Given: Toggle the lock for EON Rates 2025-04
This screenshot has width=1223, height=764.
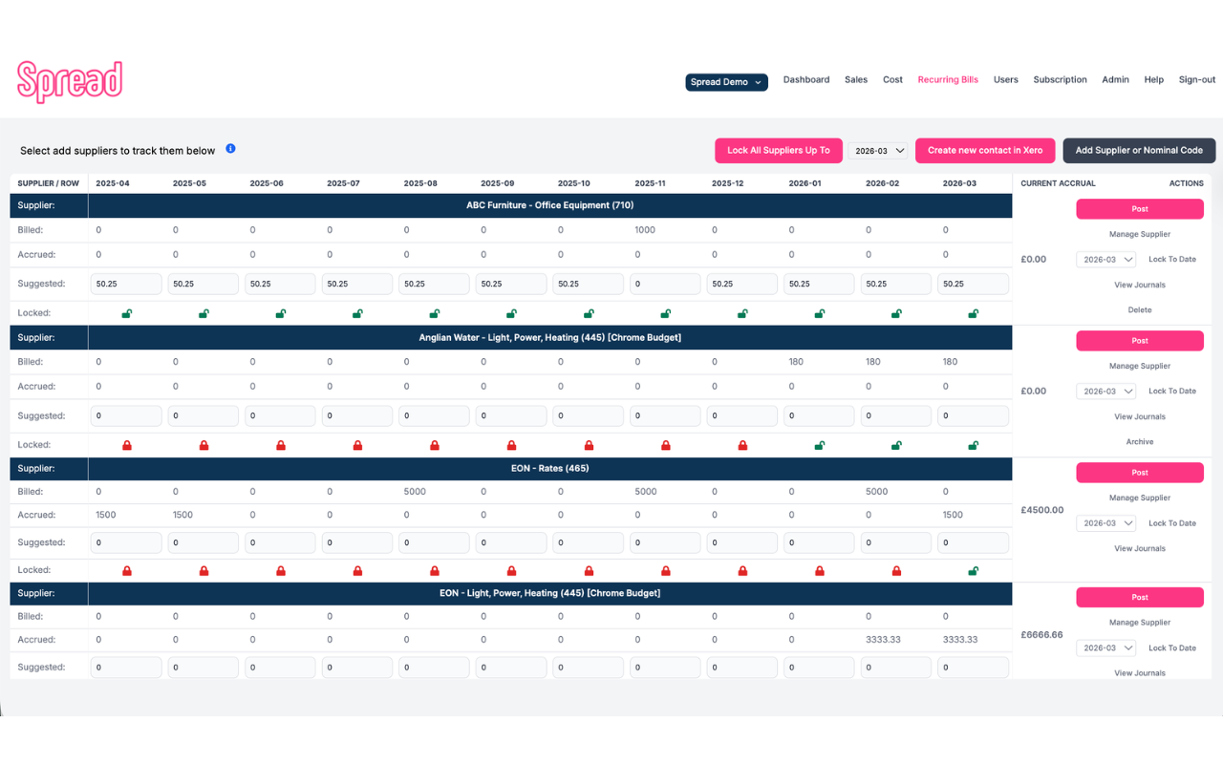Looking at the screenshot, I should coord(126,570).
